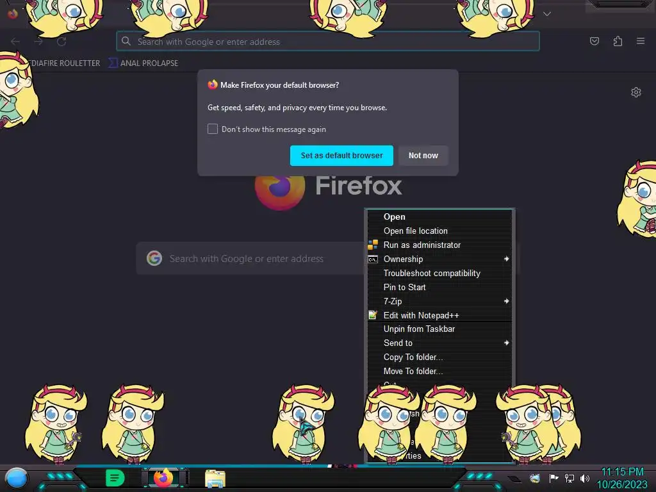Dismiss dialog with Not now button

tap(423, 156)
